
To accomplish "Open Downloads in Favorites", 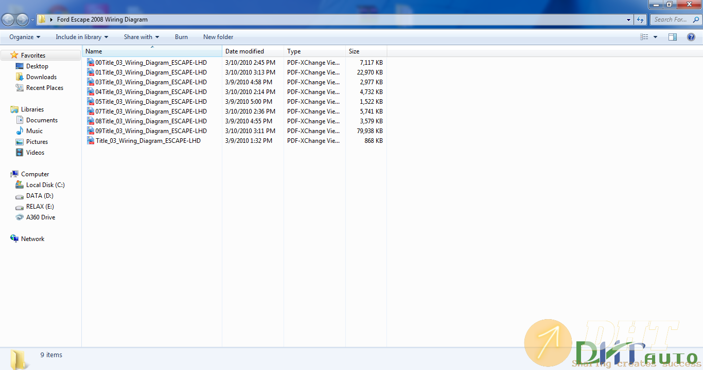I will [x=41, y=77].
